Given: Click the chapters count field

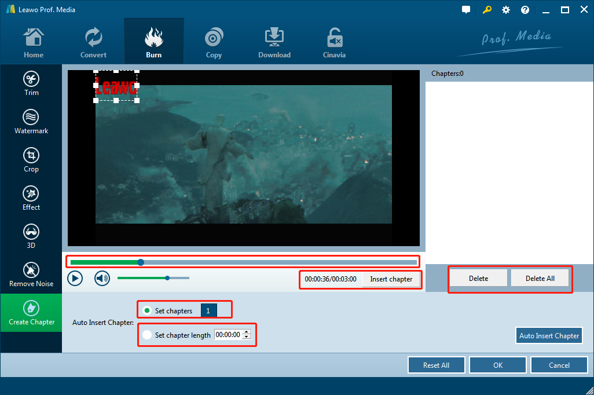Looking at the screenshot, I should (209, 311).
